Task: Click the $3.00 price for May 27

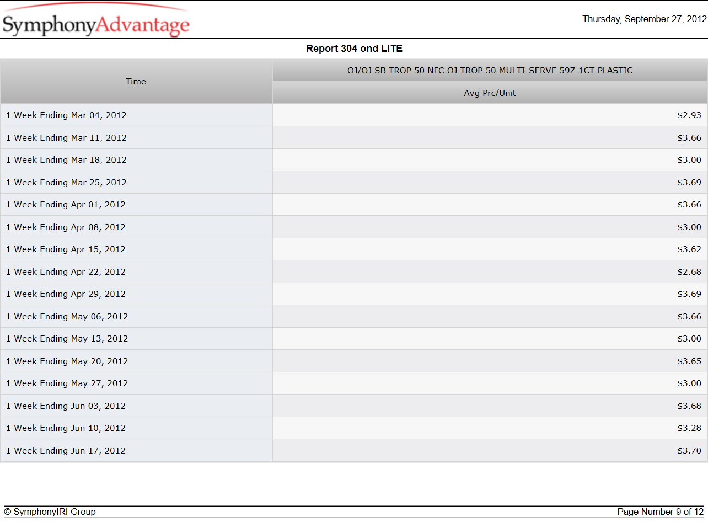Action: coord(689,383)
